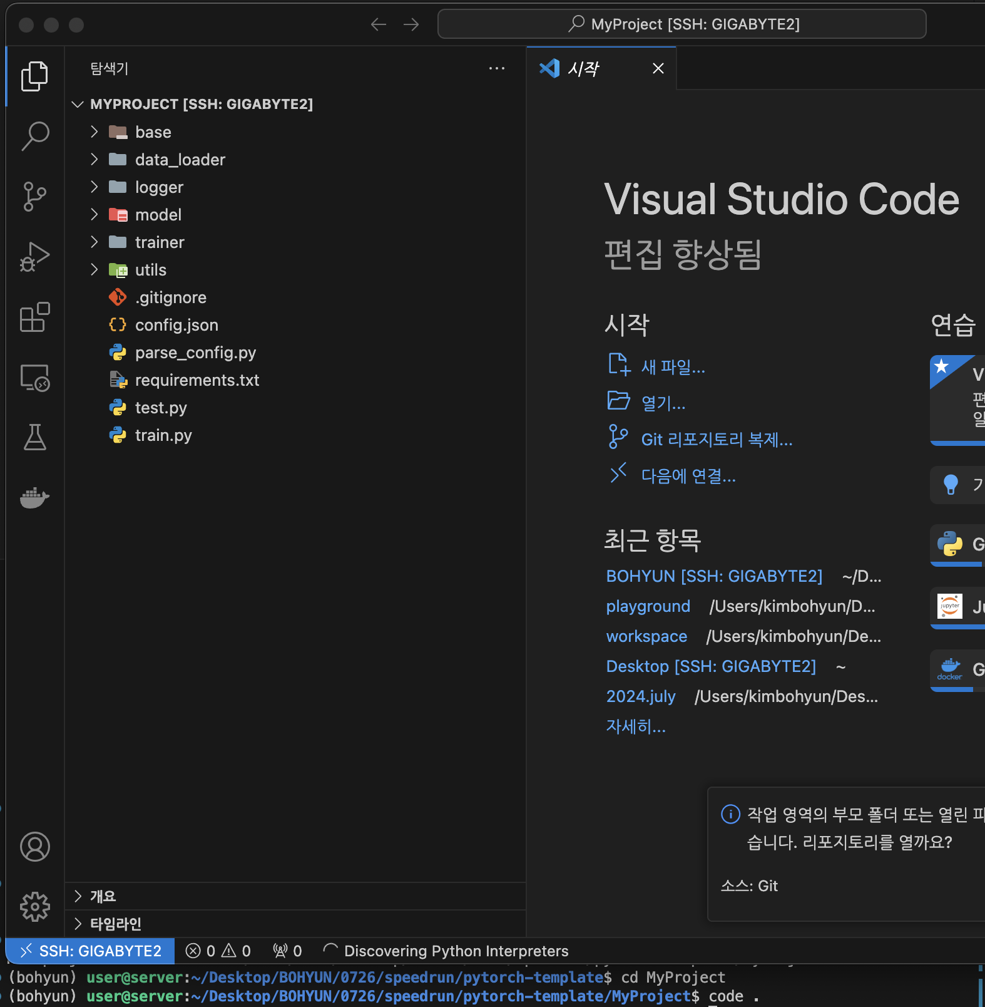Go forward with the right arrow

coord(411,24)
